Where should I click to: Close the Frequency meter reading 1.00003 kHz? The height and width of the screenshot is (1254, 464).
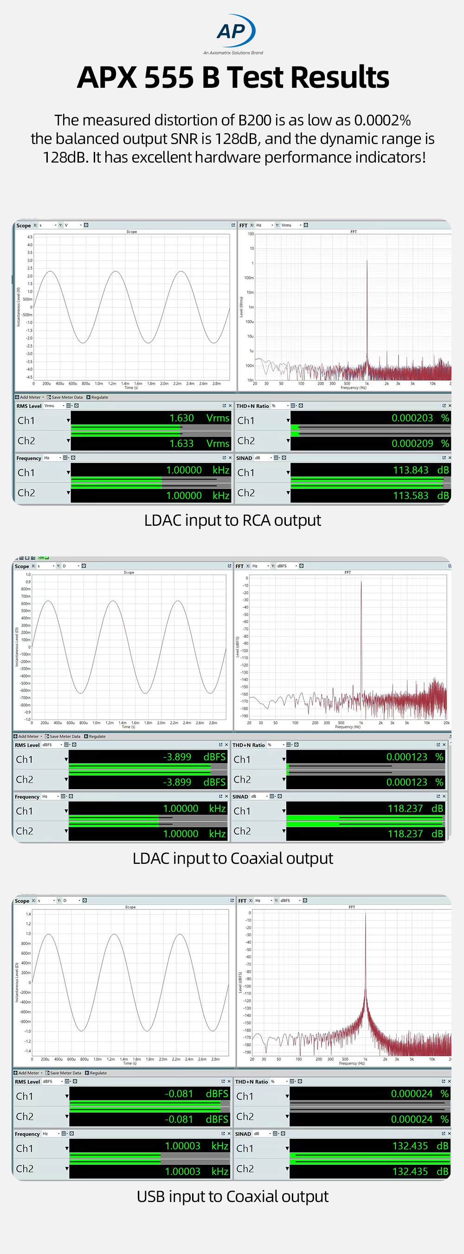tap(229, 1133)
